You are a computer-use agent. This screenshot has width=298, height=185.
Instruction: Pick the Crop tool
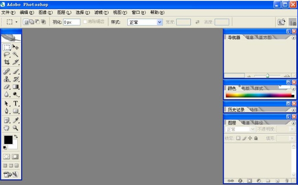coord(7,62)
